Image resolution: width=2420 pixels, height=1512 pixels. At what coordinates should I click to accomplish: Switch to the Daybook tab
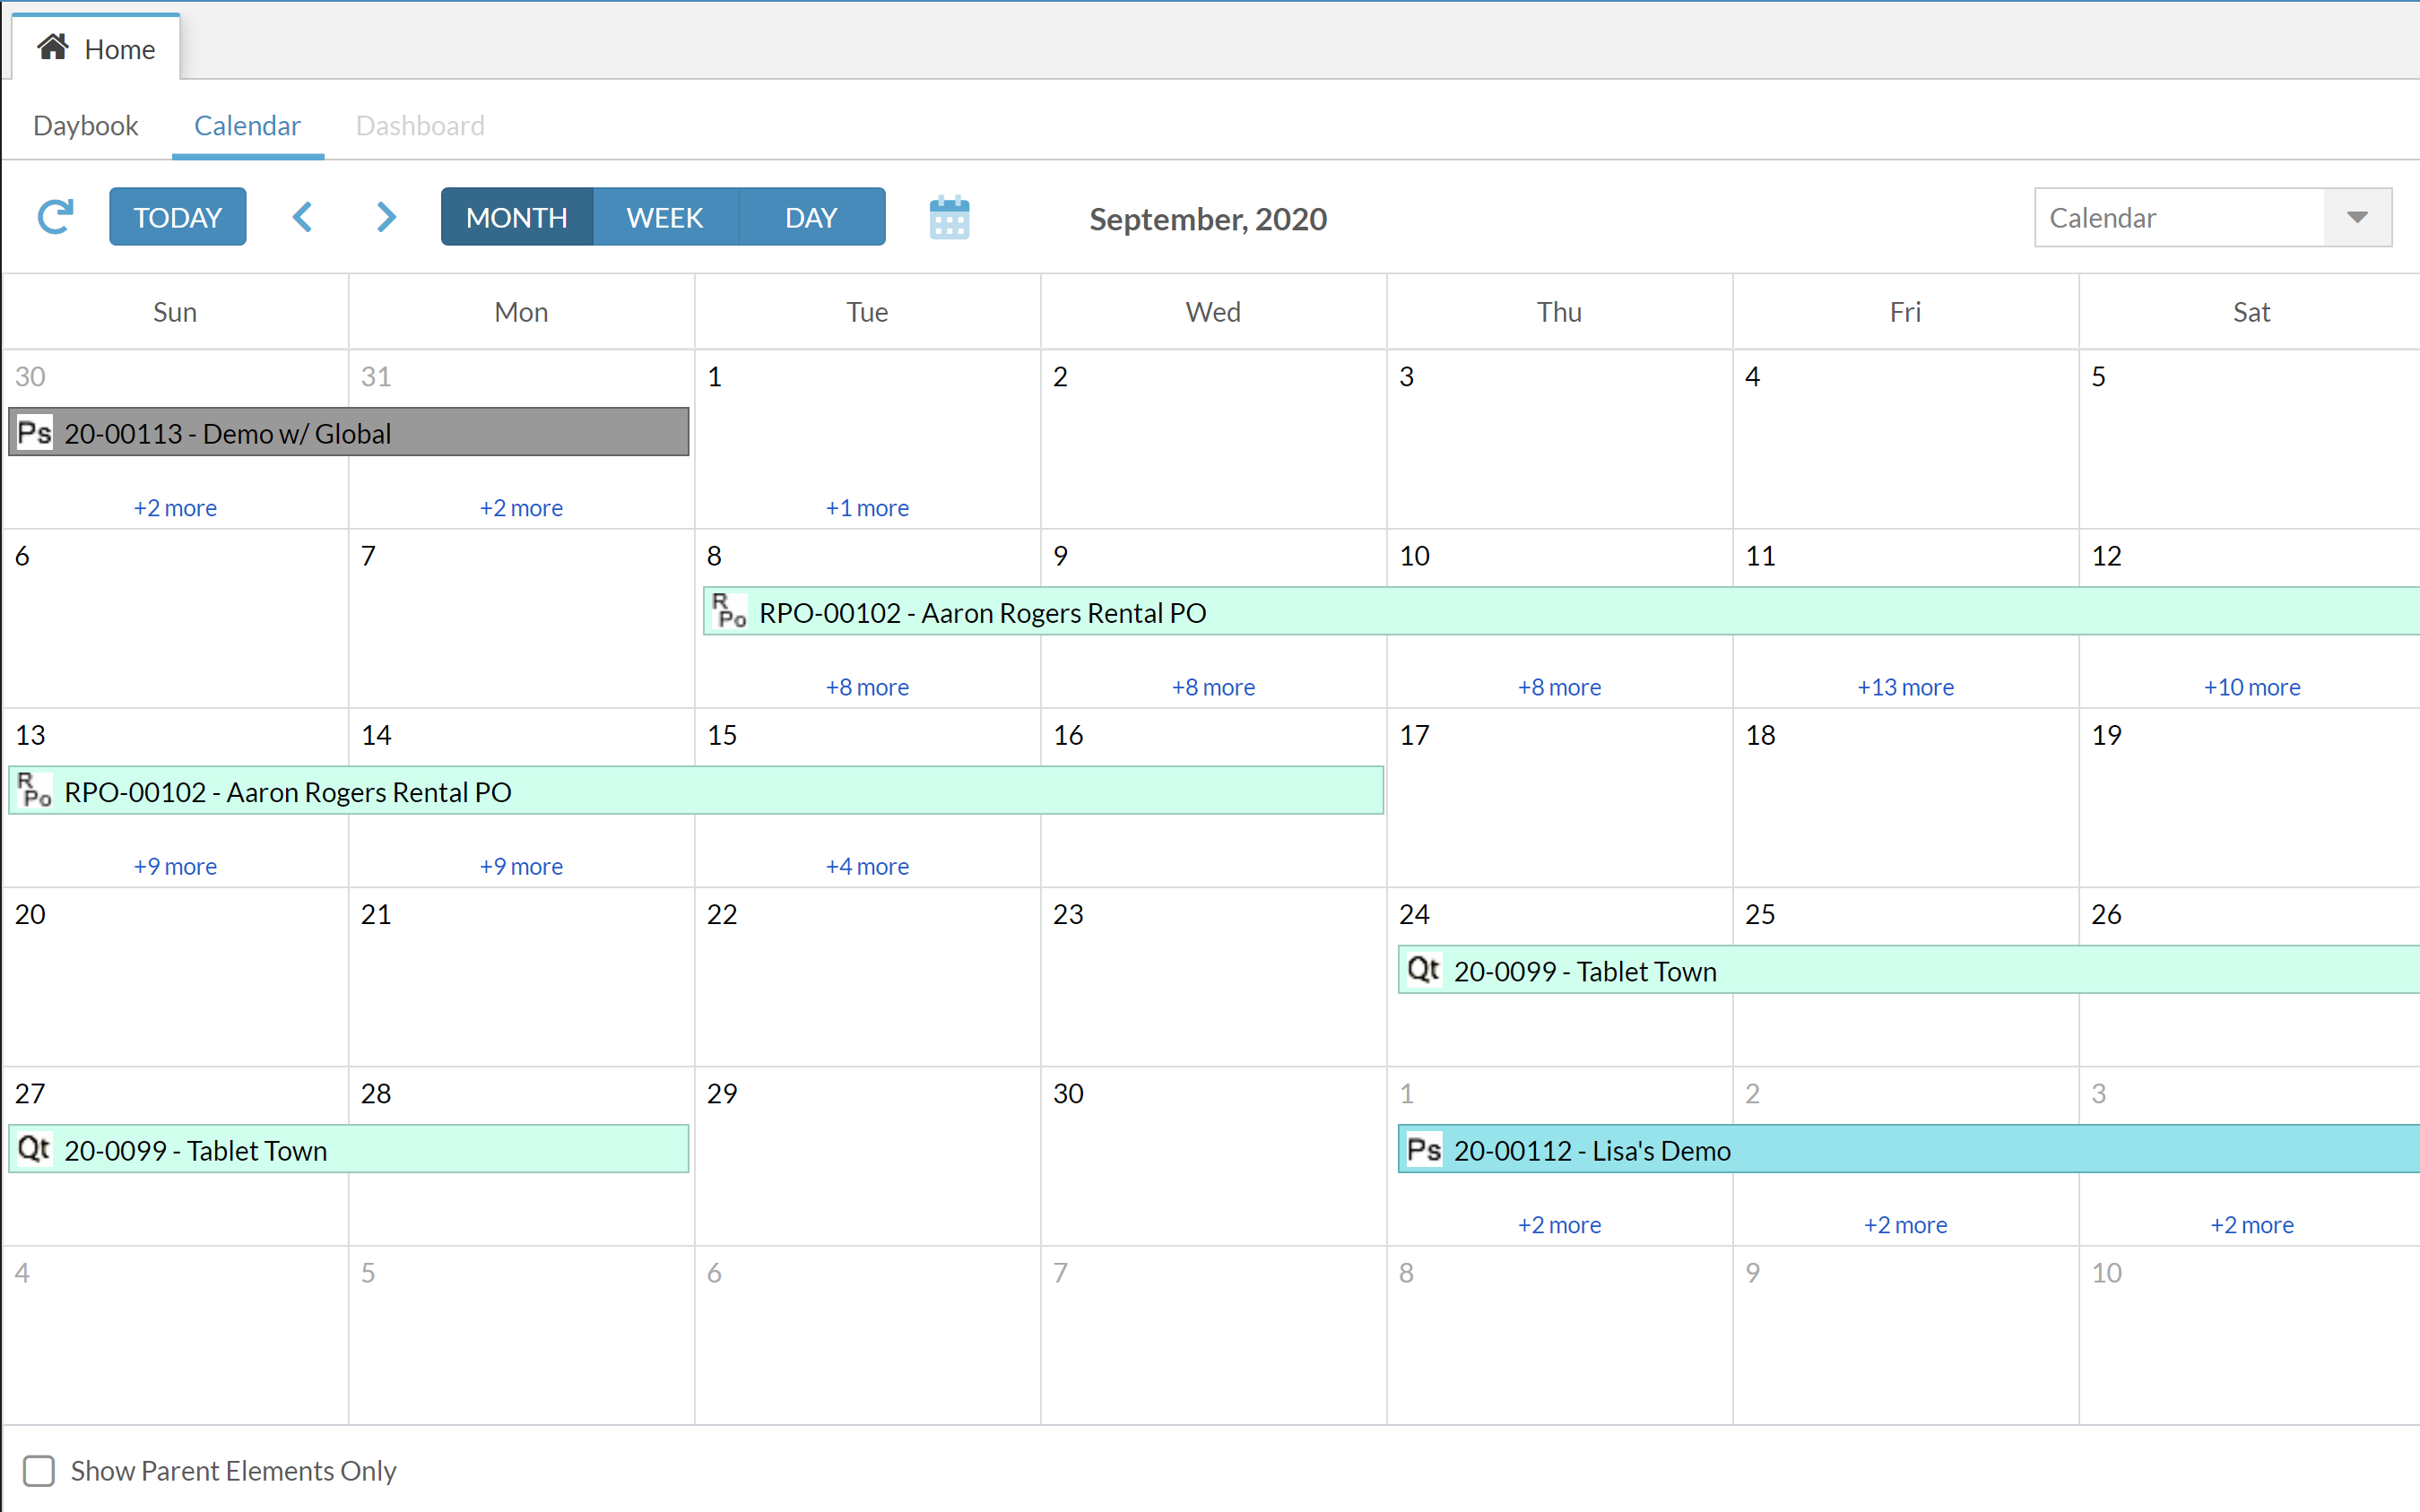click(86, 125)
